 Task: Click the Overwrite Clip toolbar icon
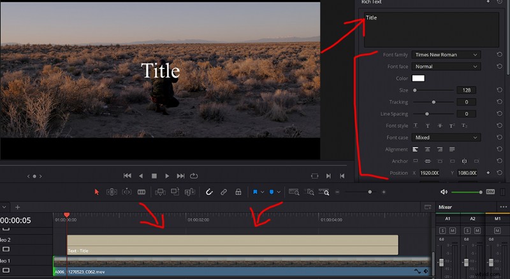[x=175, y=192]
